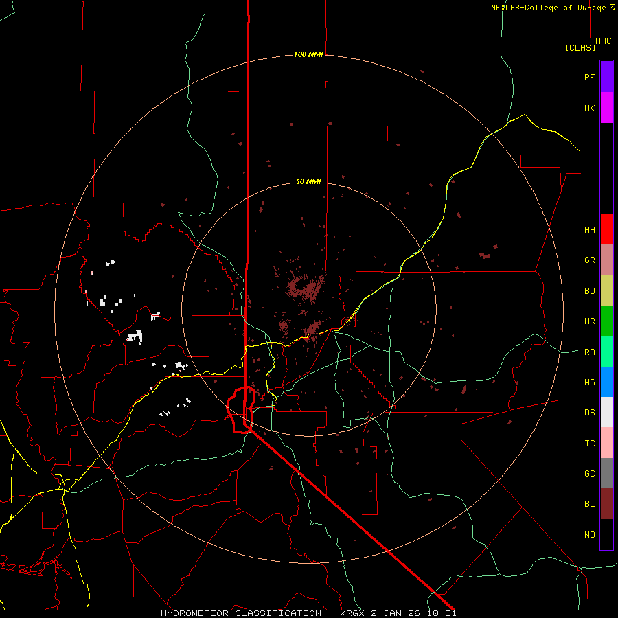Click the red HA legend color swatch
618x618 pixels.
(606, 229)
